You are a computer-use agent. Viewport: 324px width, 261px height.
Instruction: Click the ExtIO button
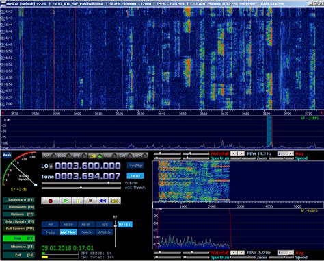(x=135, y=176)
